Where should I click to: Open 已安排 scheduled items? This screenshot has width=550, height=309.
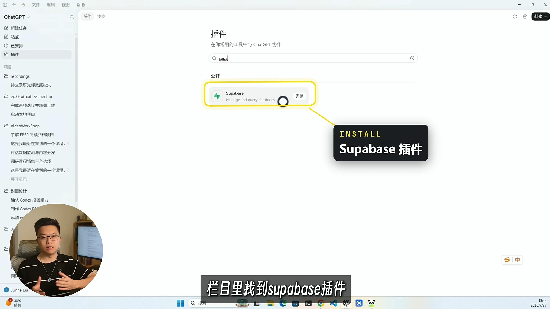click(37, 46)
